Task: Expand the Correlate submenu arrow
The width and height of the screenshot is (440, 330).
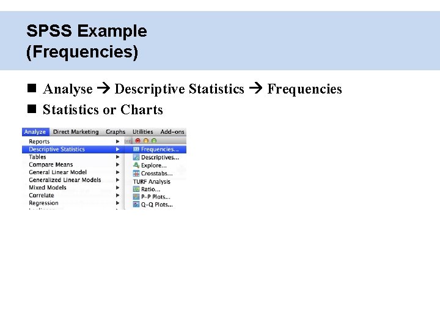Action: click(117, 196)
